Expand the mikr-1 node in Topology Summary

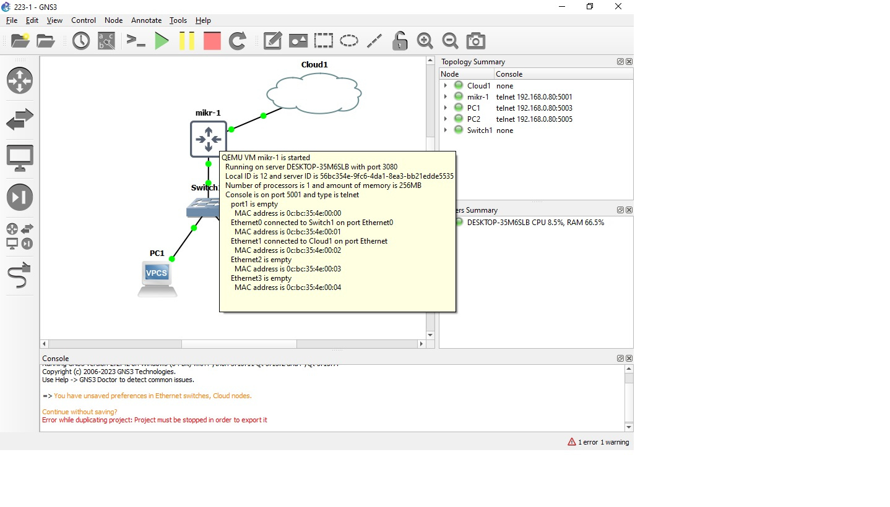click(446, 97)
